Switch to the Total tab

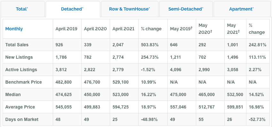point(22,9)
